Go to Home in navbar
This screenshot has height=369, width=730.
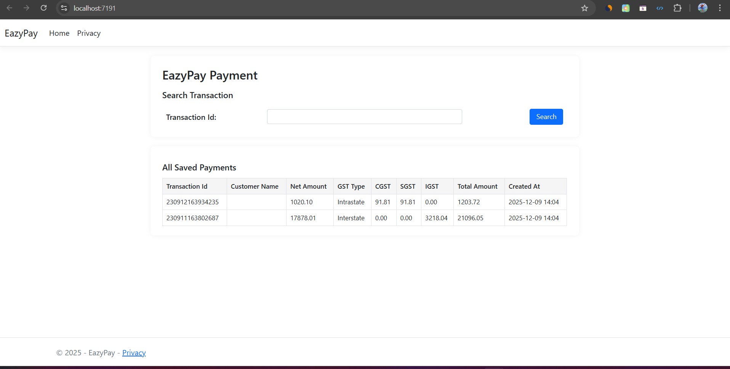click(59, 33)
